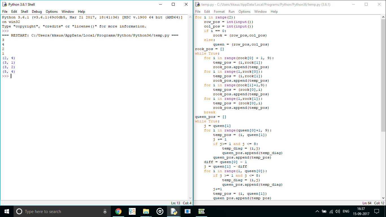Open the taskbar app right of the Python icon
The height and width of the screenshot is (217, 386).
pos(187,211)
